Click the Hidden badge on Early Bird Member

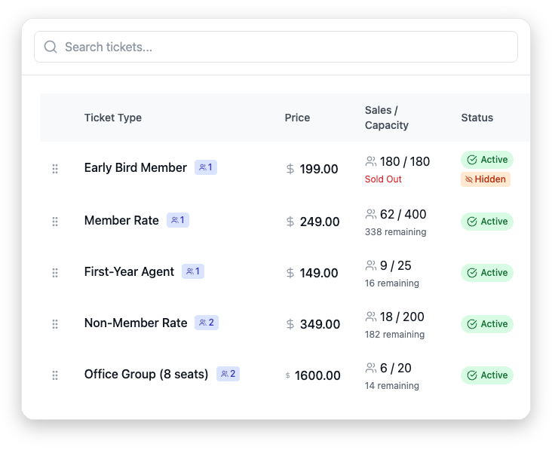click(486, 179)
